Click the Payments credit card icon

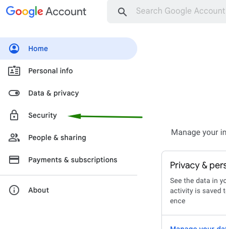[x=14, y=160]
